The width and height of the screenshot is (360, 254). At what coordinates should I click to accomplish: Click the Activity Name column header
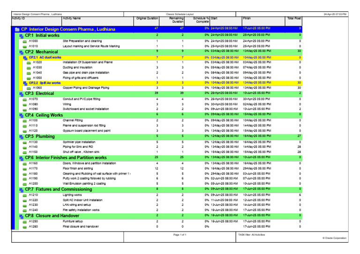click(97, 21)
